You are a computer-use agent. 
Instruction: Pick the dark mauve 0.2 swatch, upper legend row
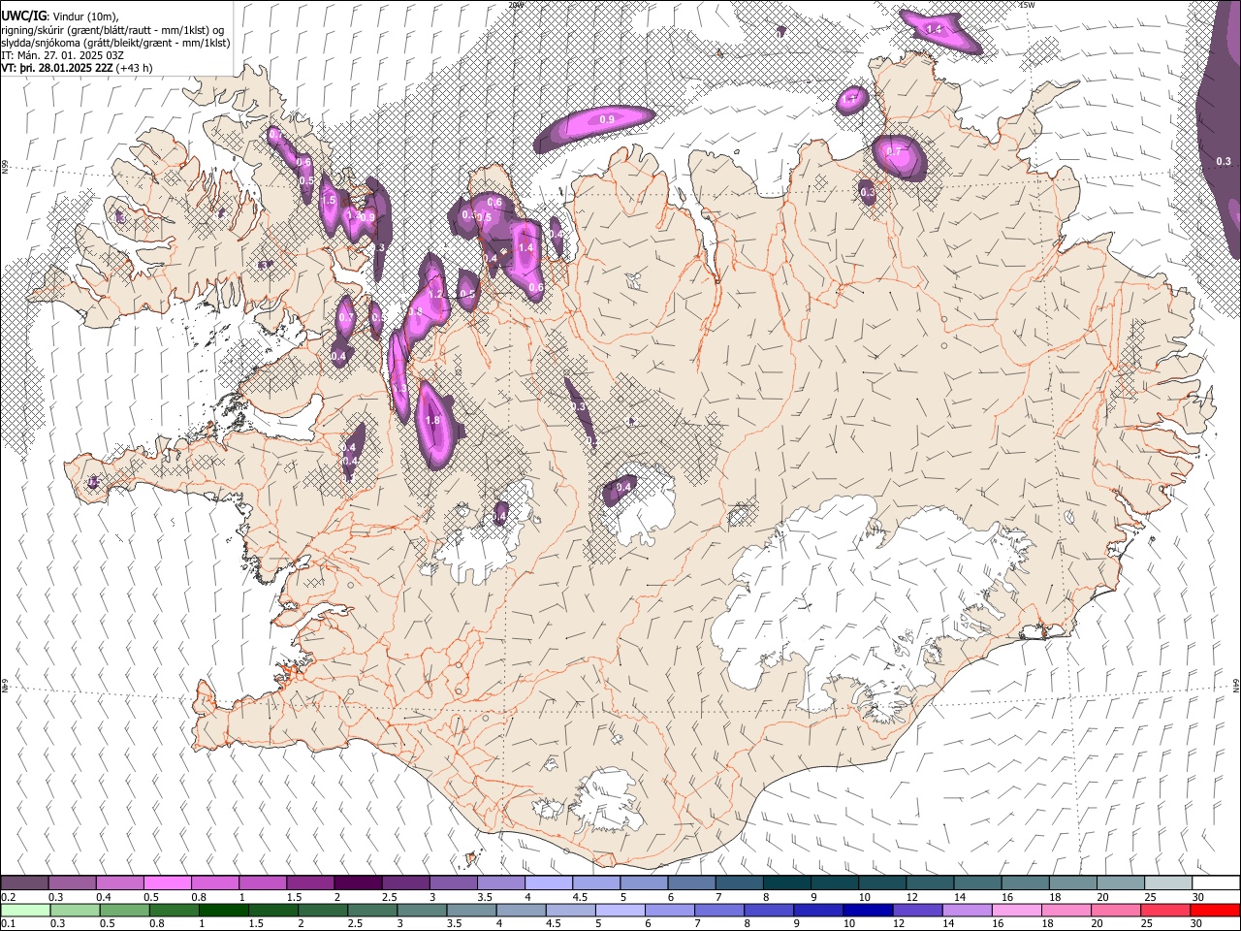tap(24, 883)
